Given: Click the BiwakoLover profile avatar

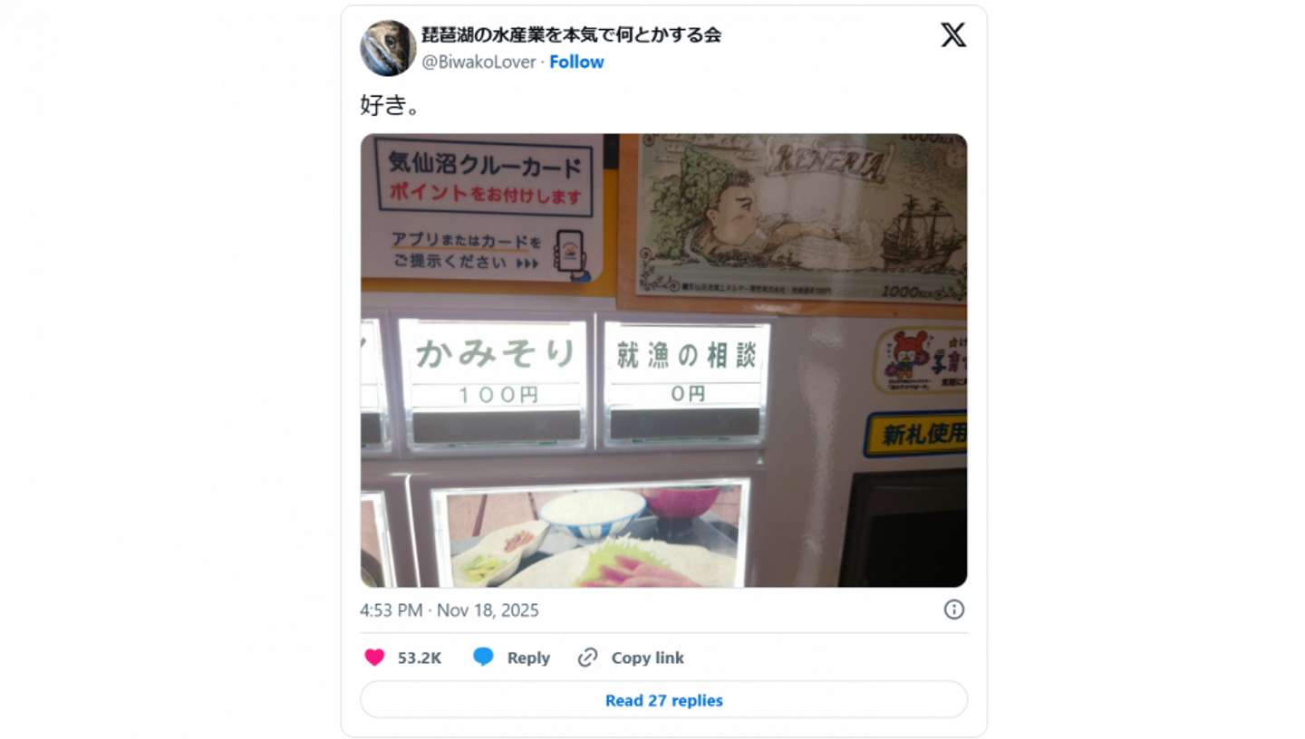Looking at the screenshot, I should pos(388,48).
